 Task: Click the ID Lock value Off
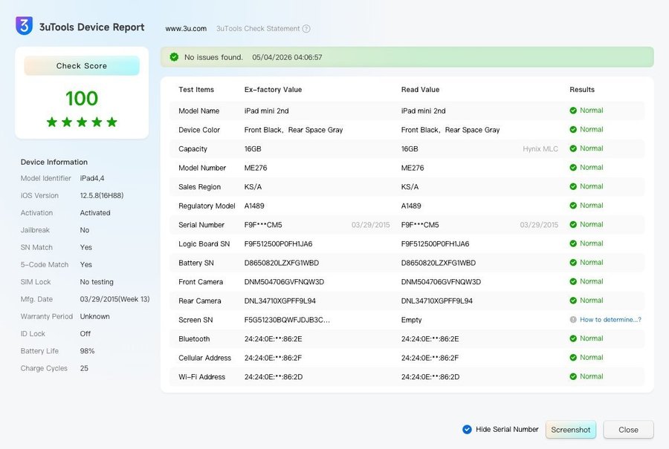[x=85, y=333]
